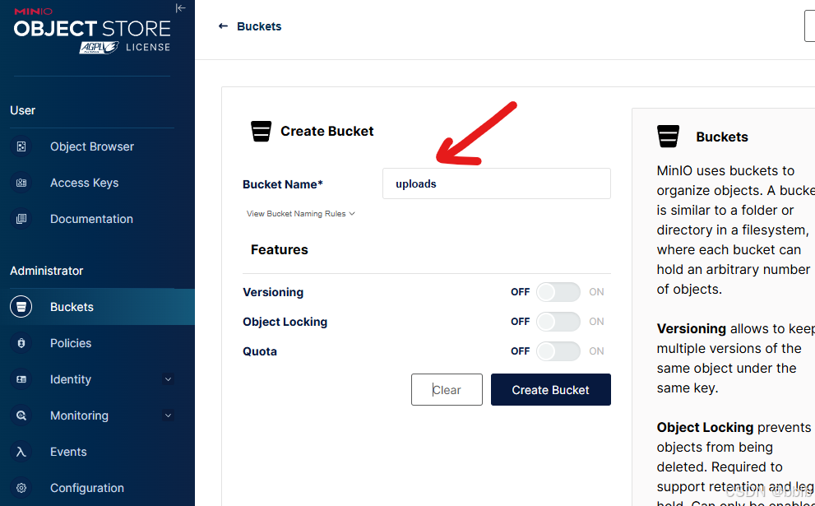
Task: Click the AGPLv3 license badge
Action: point(100,48)
